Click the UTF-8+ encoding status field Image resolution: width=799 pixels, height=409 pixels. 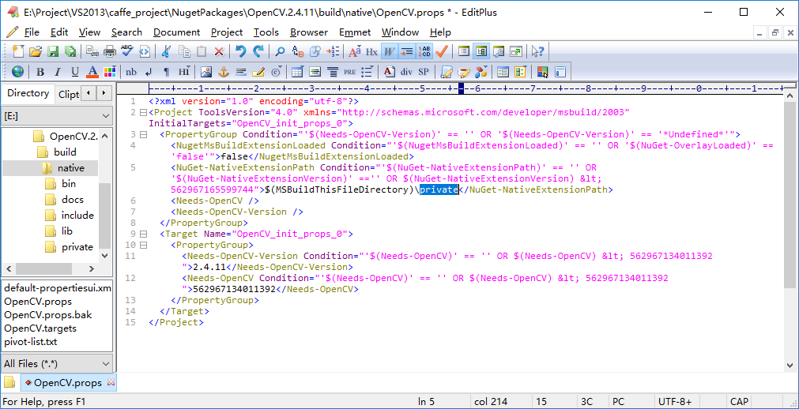coord(675,402)
